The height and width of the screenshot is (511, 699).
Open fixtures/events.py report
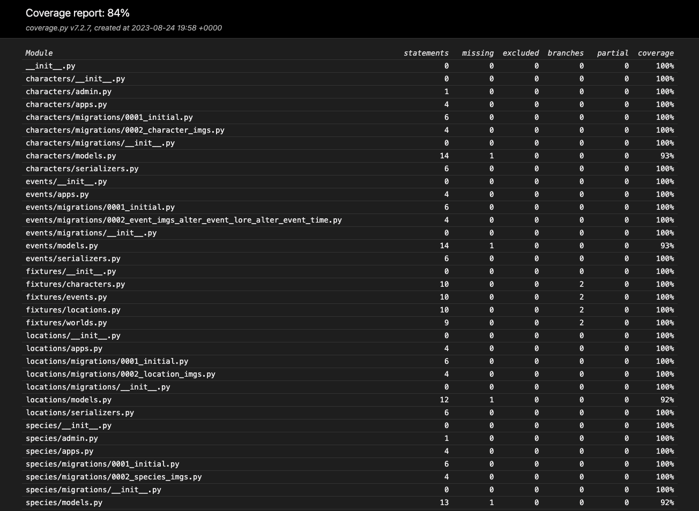tap(66, 297)
